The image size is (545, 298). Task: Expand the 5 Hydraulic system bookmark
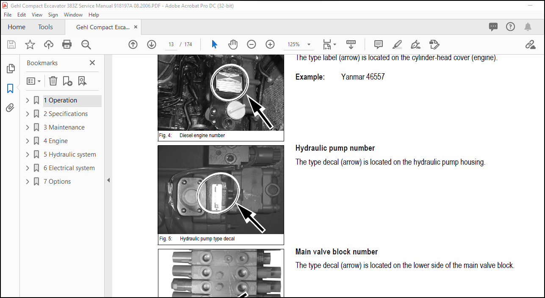click(28, 155)
